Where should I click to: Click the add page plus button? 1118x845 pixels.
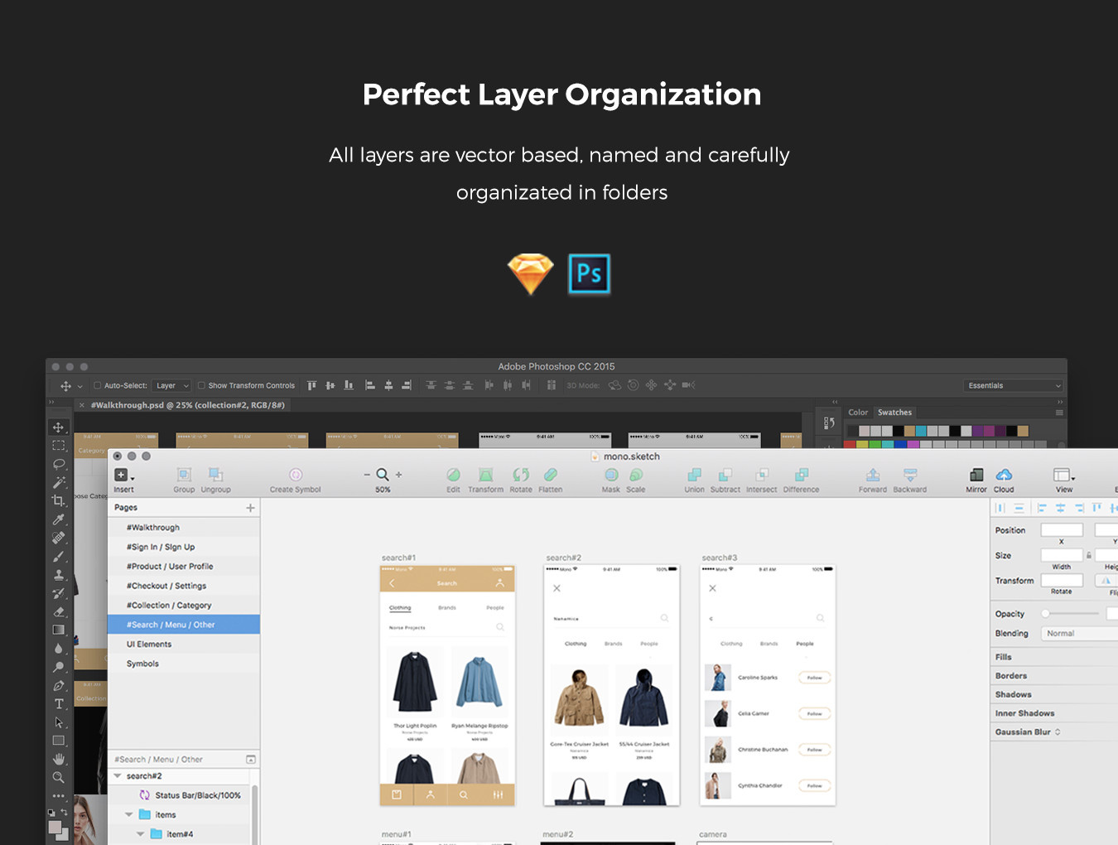tap(250, 508)
